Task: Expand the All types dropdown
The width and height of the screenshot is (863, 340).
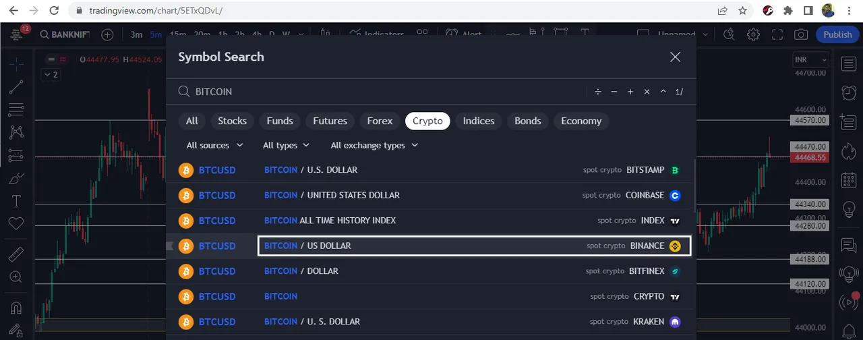Action: click(286, 145)
